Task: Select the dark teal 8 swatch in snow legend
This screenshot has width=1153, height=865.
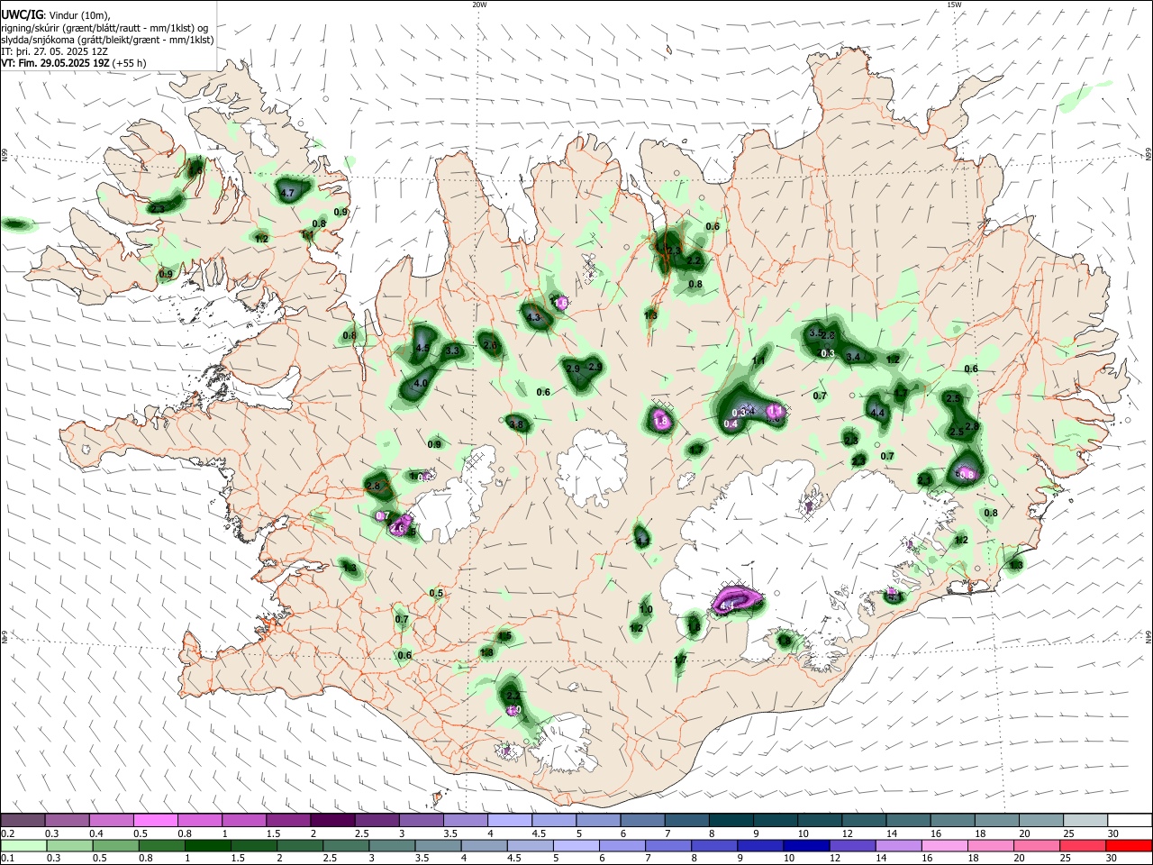Action: coord(731,820)
